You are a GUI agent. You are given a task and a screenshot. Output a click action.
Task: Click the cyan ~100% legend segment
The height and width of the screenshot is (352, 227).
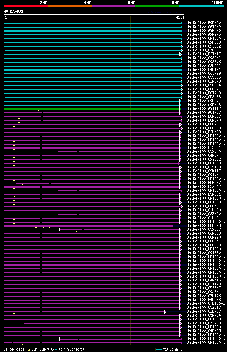pyautogui.click(x=201, y=6)
